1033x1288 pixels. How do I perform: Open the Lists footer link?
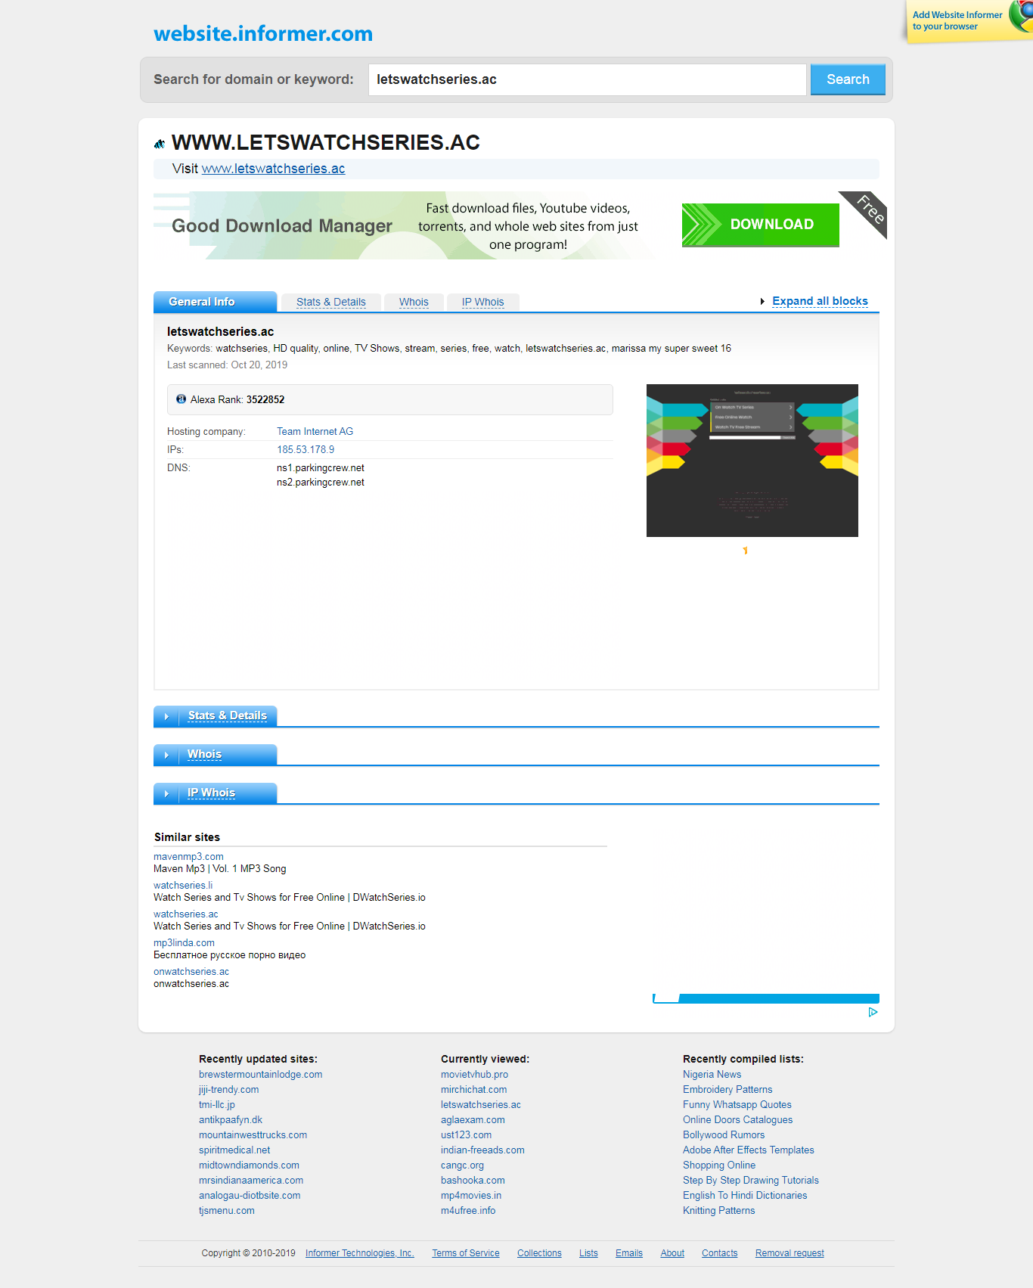coord(588,1253)
